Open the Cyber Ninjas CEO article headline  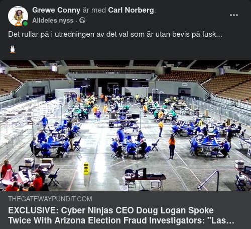pyautogui.click(x=121, y=215)
